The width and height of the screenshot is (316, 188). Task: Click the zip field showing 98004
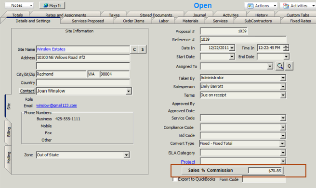pos(115,74)
